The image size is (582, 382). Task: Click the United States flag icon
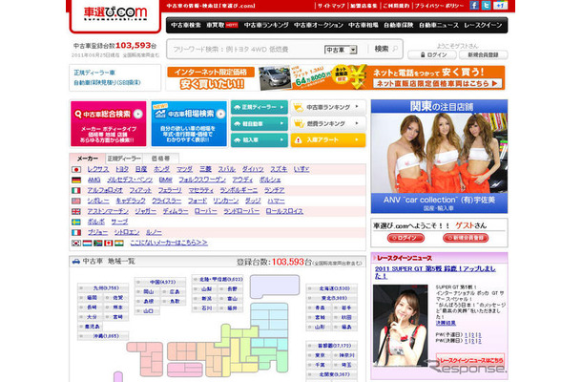pos(76,201)
